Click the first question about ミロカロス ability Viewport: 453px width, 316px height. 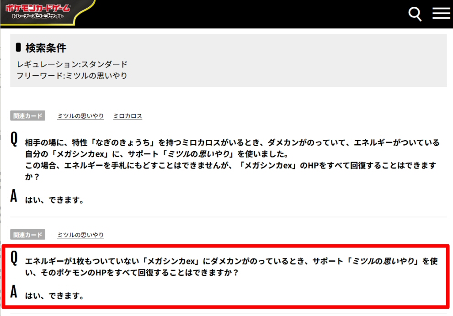[232, 159]
